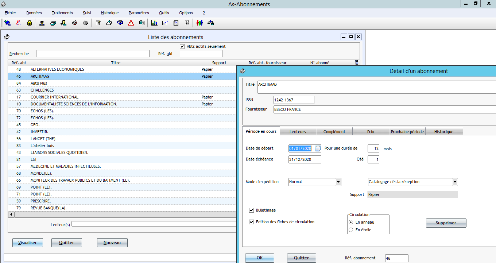Click the Recherche input field
496x263 pixels.
point(93,54)
